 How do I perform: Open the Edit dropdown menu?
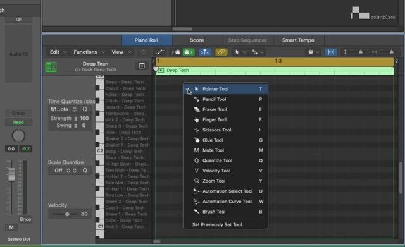[x=58, y=52]
